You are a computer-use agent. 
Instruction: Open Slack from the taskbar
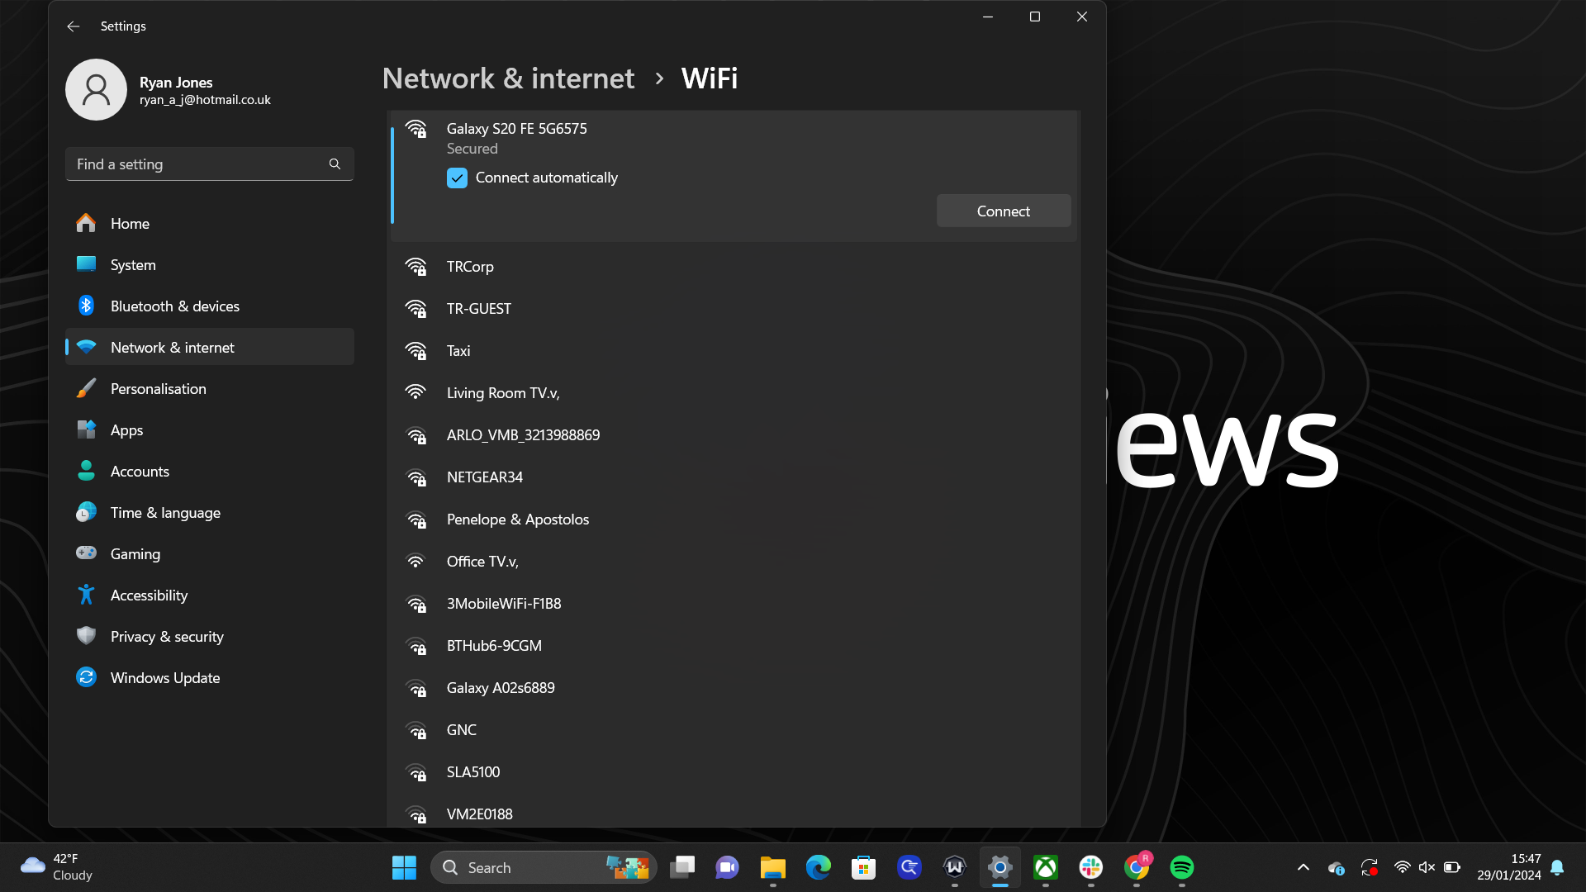tap(1090, 868)
